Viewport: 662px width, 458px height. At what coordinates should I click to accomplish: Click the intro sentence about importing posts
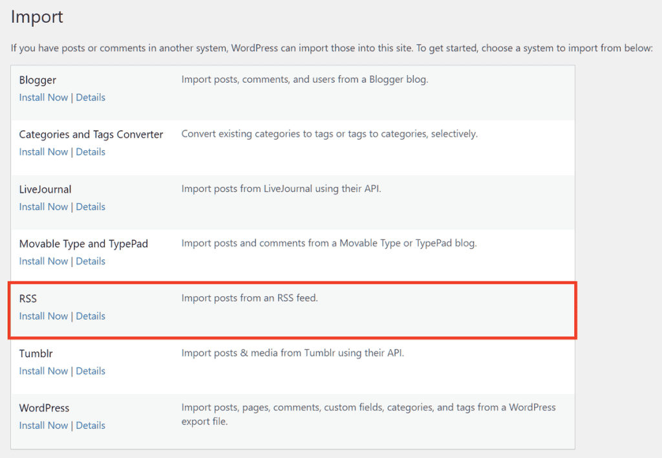[x=332, y=48]
